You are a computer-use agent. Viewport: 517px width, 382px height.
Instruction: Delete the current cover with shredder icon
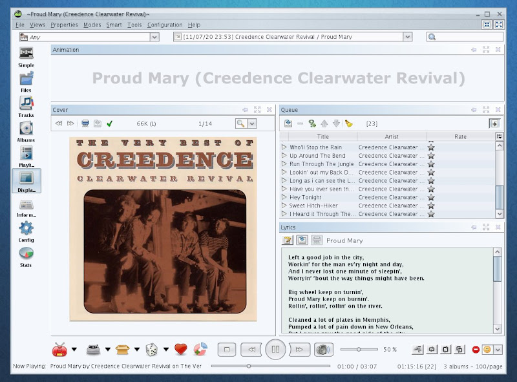(85, 123)
